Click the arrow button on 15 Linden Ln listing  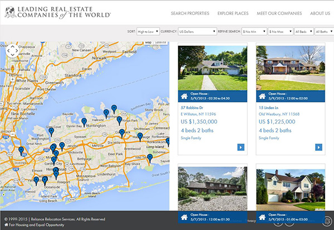coord(318,147)
